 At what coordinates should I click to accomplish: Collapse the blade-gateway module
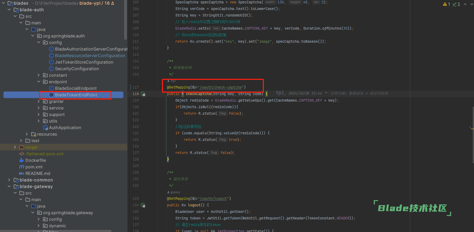(9, 186)
